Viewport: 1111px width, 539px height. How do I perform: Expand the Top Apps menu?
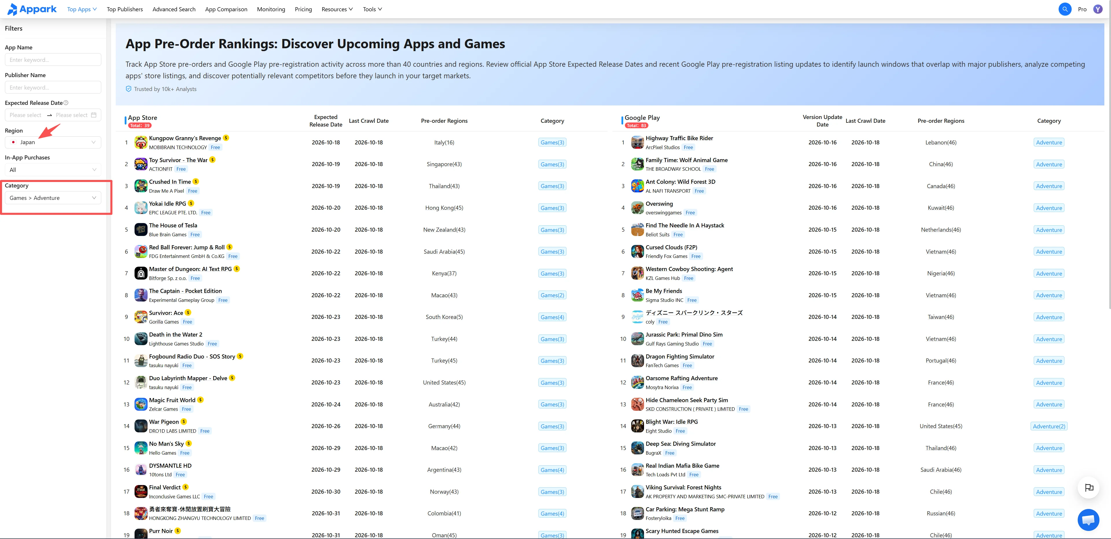click(82, 9)
